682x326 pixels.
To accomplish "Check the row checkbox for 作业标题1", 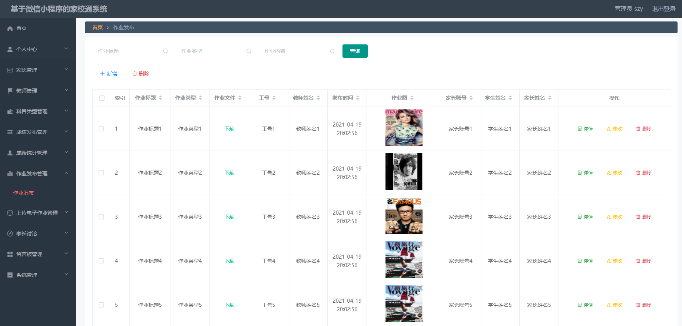I will point(101,129).
